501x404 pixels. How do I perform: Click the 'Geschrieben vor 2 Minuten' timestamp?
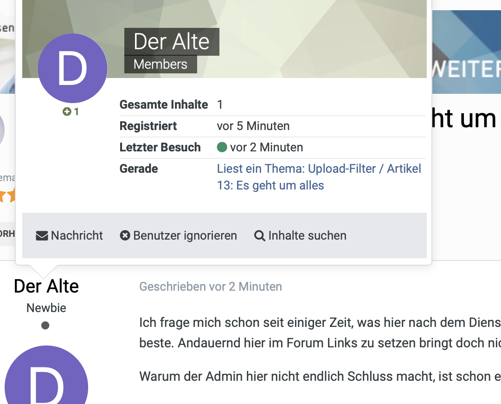tap(211, 287)
